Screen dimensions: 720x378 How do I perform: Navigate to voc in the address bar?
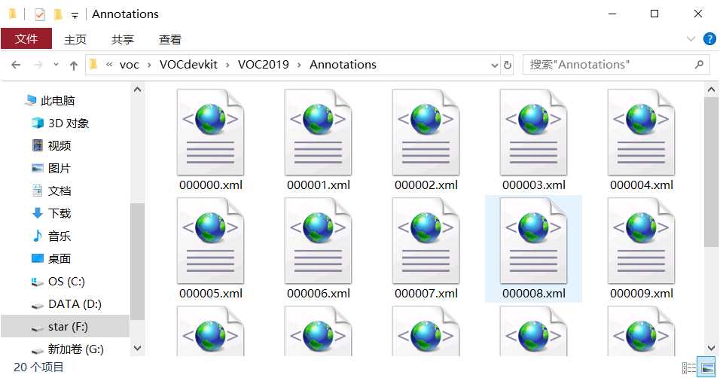click(129, 65)
